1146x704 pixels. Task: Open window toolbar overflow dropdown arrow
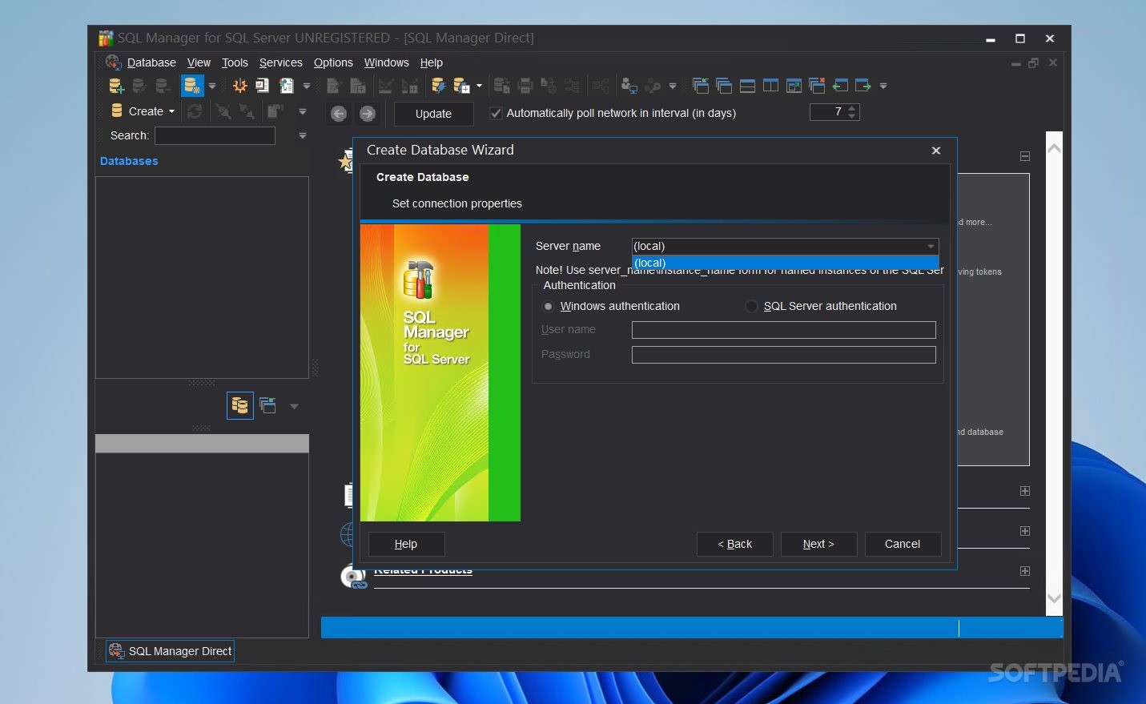coord(883,86)
